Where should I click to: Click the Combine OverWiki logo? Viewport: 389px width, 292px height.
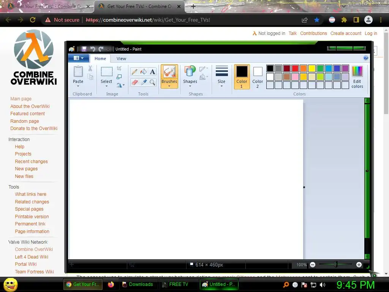(x=34, y=57)
